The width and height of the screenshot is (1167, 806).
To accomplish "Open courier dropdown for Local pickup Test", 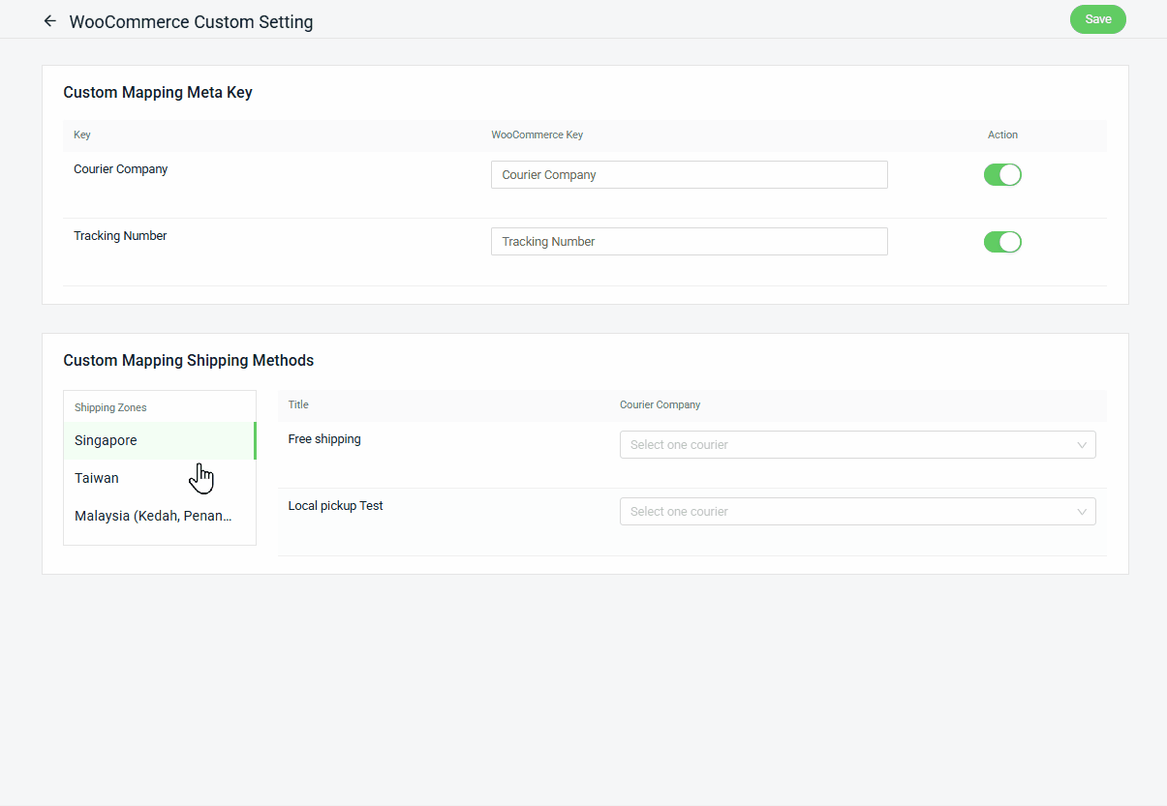I will [x=857, y=512].
